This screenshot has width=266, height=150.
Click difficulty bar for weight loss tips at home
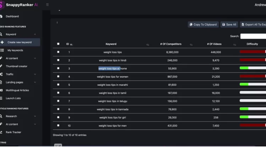253,68
